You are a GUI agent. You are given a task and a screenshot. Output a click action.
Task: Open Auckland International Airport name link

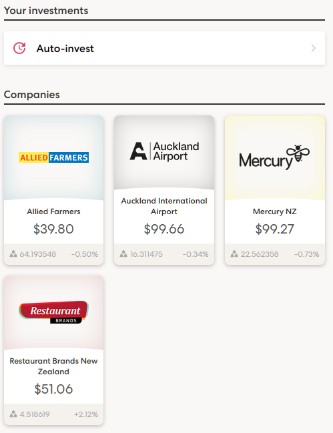(164, 206)
